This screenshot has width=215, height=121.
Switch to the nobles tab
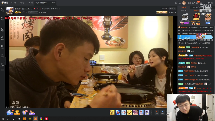pyautogui.click(x=196, y=7)
